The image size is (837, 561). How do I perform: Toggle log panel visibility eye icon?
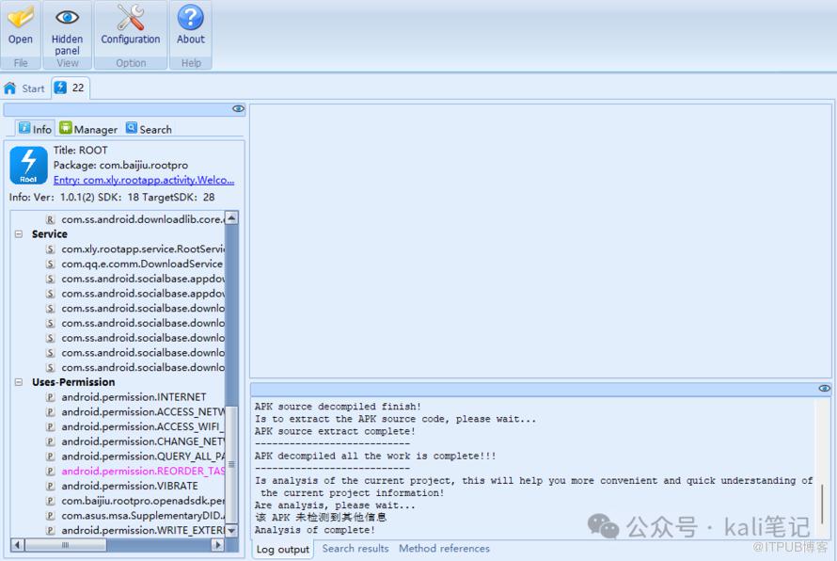click(x=824, y=389)
